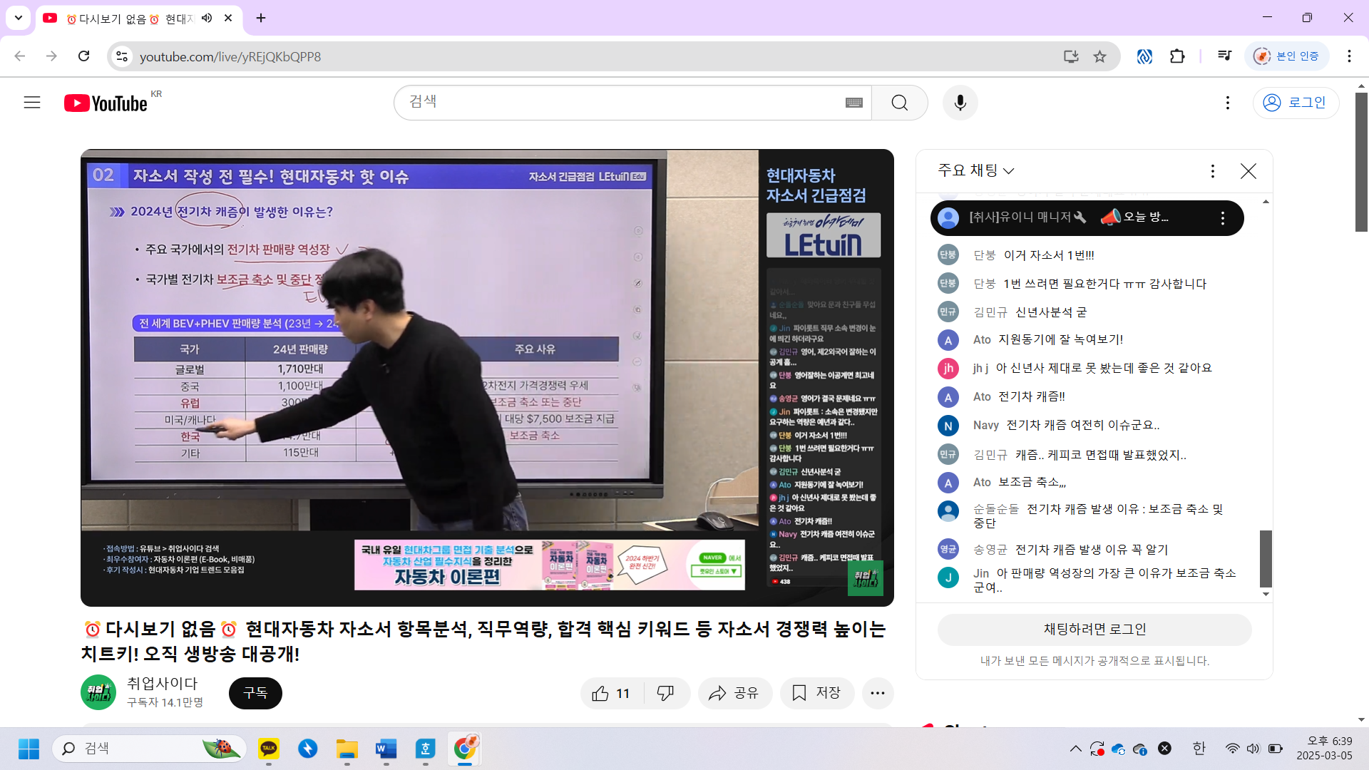Toggle the Korean IME 한 indicator
This screenshot has height=770, width=1369.
1199,749
